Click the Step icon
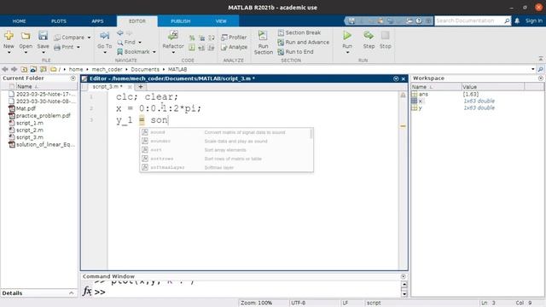Viewport: 546px width, 307px height. click(369, 36)
